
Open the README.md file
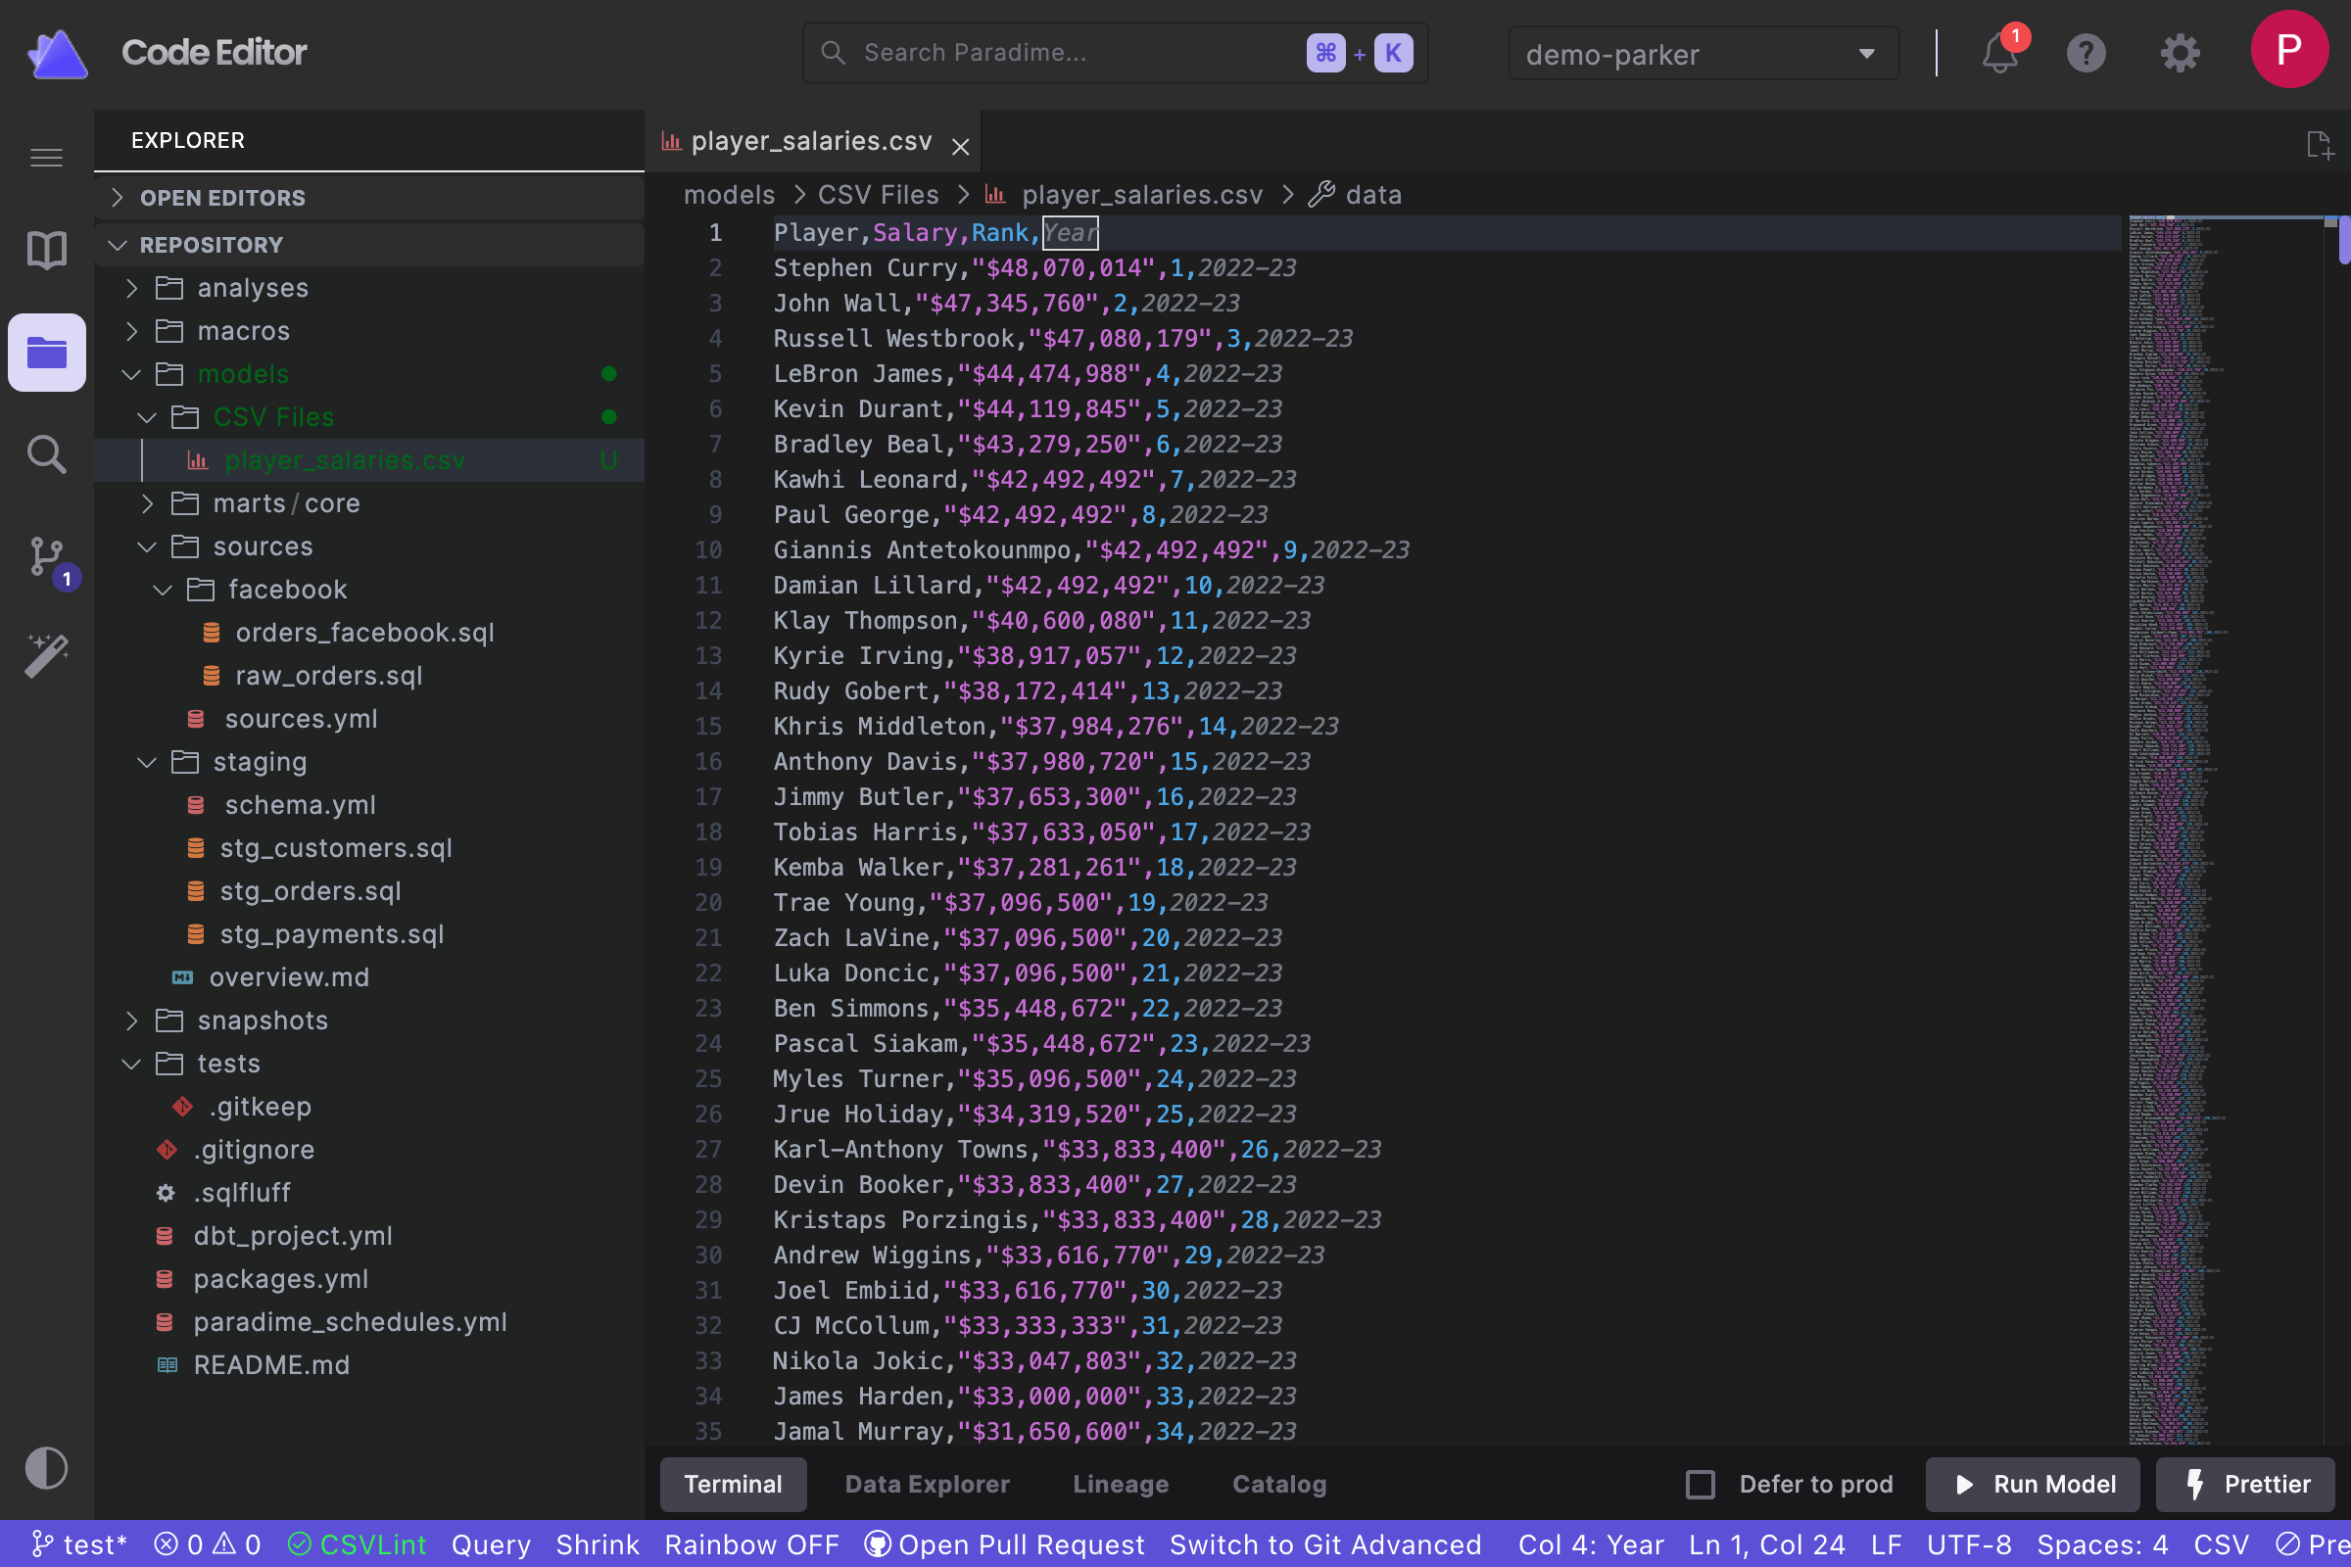(x=271, y=1364)
